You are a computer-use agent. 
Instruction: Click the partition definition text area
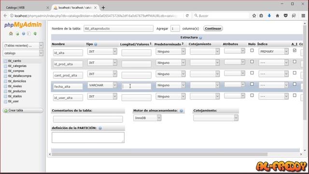point(88,137)
